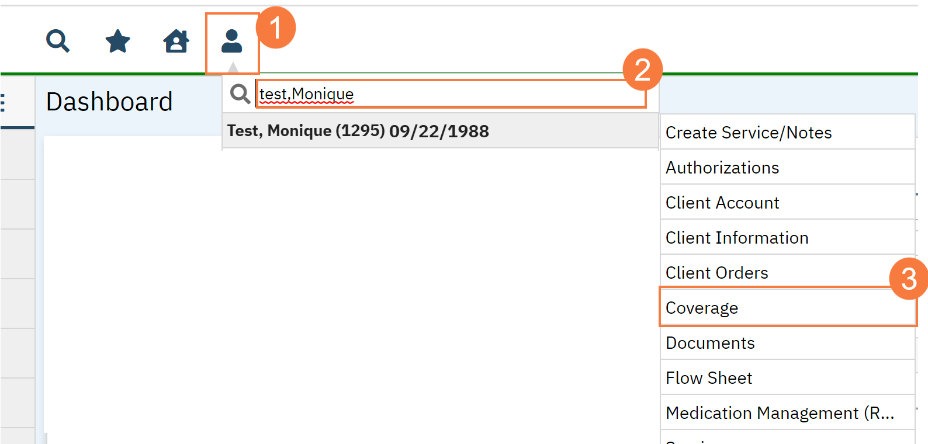Select the Coverage menu item

pos(702,308)
